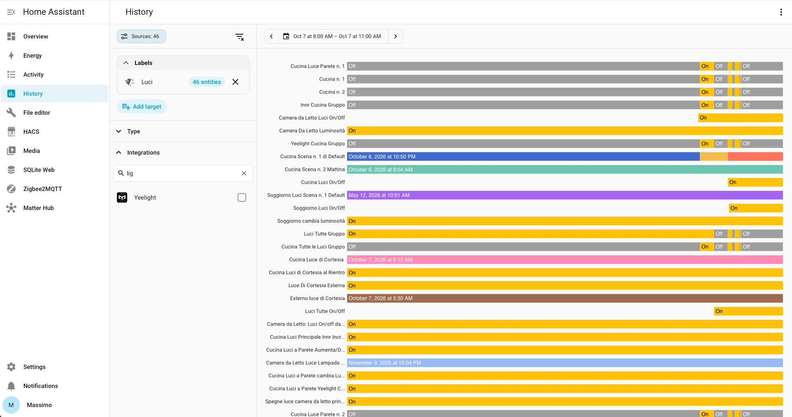Click the Spegne luce camera da letto label
This screenshot has height=417, width=792.
click(x=305, y=401)
